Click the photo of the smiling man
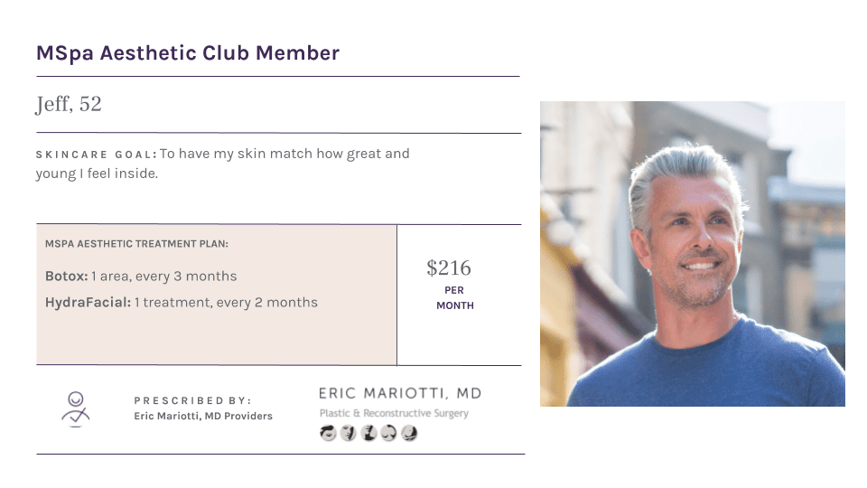This screenshot has width=867, height=488. pyautogui.click(x=693, y=253)
